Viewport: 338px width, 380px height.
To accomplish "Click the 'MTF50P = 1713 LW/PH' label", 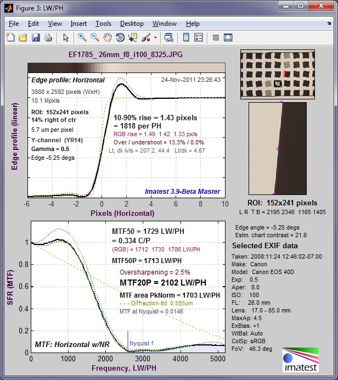I will click(x=147, y=261).
